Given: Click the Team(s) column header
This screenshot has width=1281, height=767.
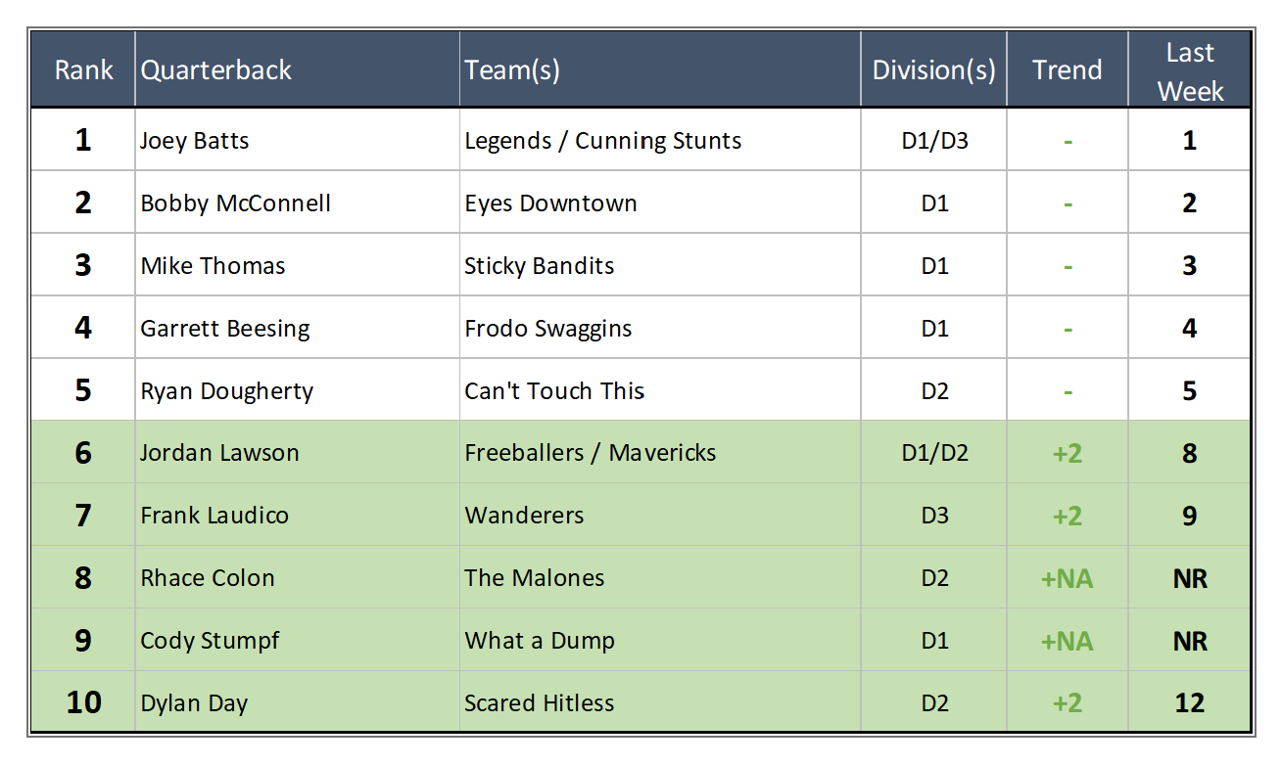Looking at the screenshot, I should click(x=512, y=70).
